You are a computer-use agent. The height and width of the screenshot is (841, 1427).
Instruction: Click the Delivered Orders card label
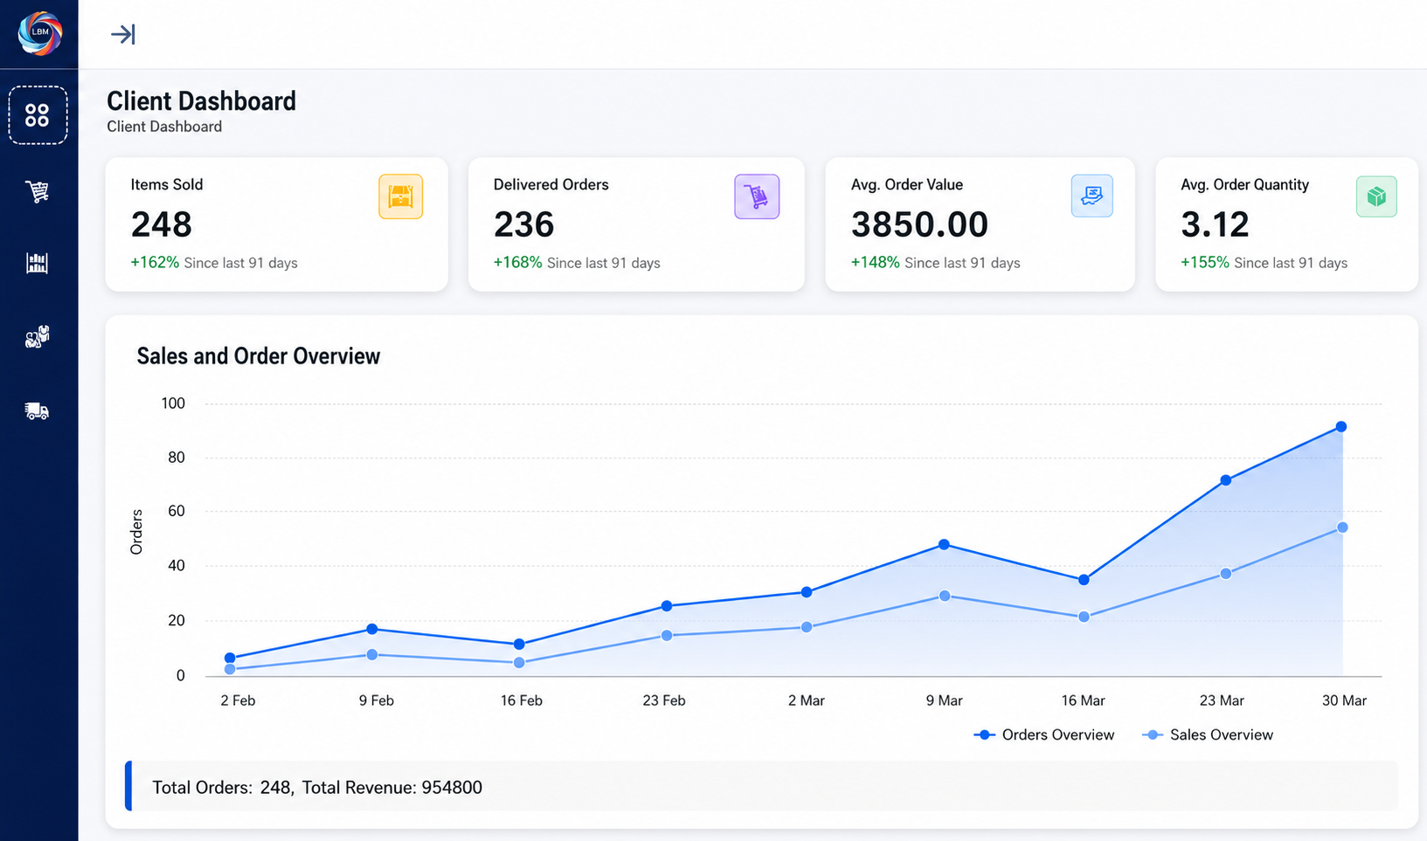[x=551, y=184]
